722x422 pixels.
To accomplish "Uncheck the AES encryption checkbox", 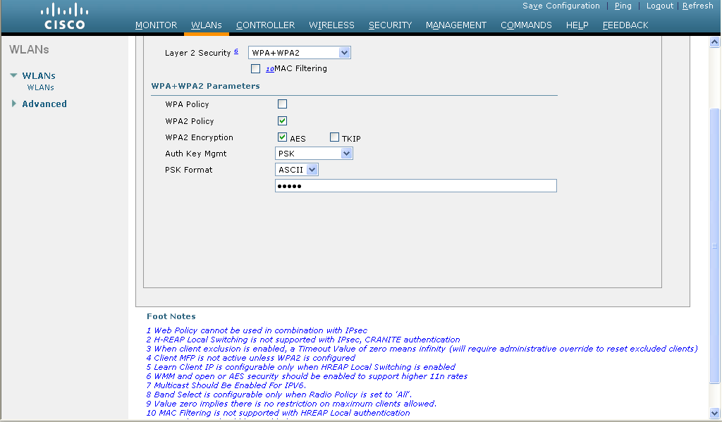I will tap(282, 137).
